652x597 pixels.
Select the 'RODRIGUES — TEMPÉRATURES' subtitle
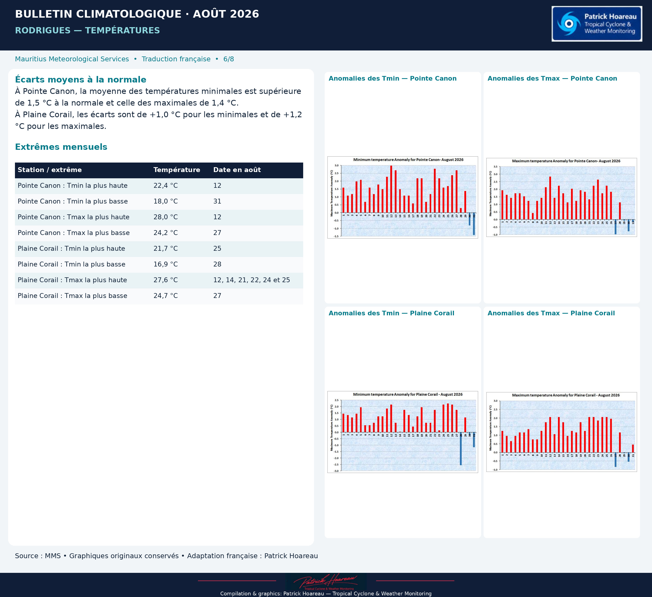(x=87, y=30)
